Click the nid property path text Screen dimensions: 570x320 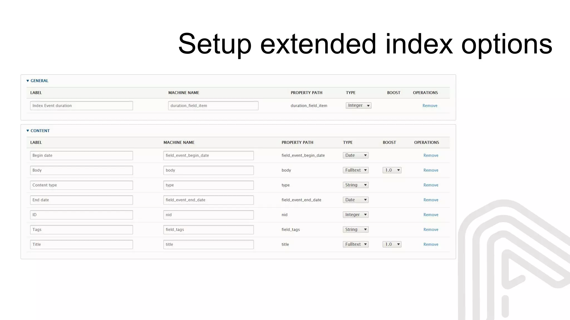click(284, 215)
